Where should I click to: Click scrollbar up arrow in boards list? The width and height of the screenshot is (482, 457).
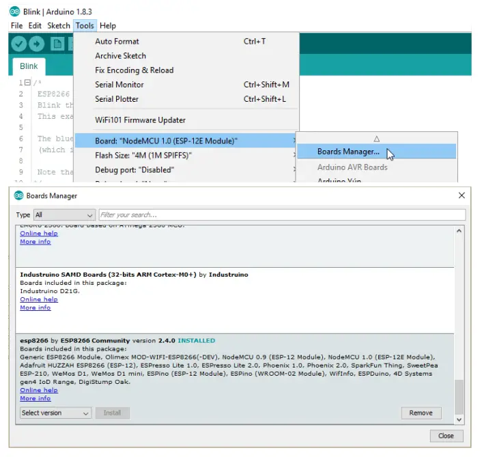[x=459, y=231]
